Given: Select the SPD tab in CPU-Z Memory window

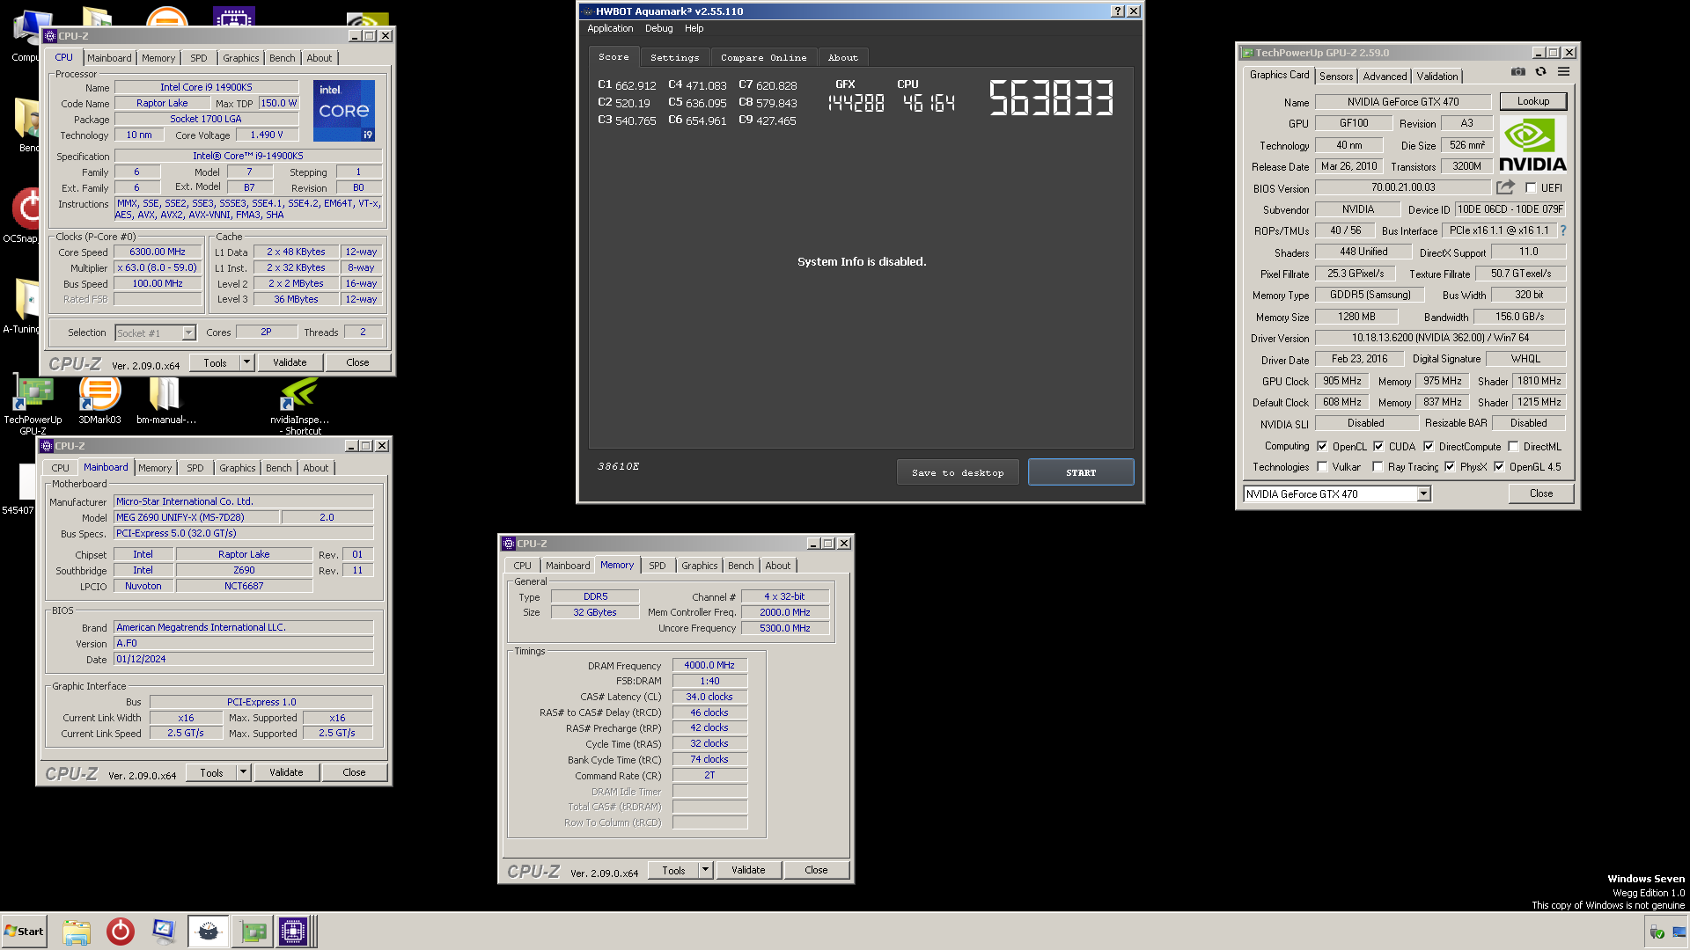Looking at the screenshot, I should [657, 566].
